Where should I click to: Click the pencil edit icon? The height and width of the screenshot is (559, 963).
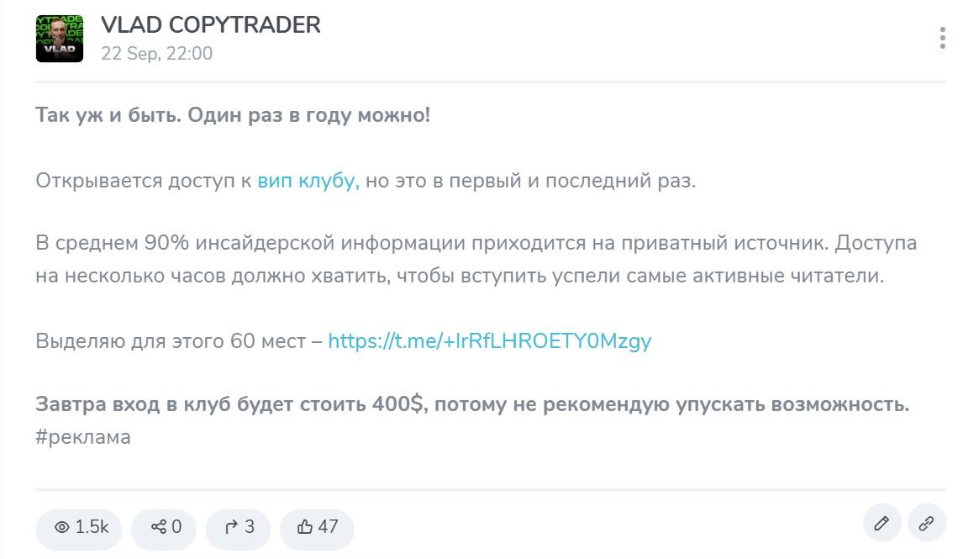882,524
